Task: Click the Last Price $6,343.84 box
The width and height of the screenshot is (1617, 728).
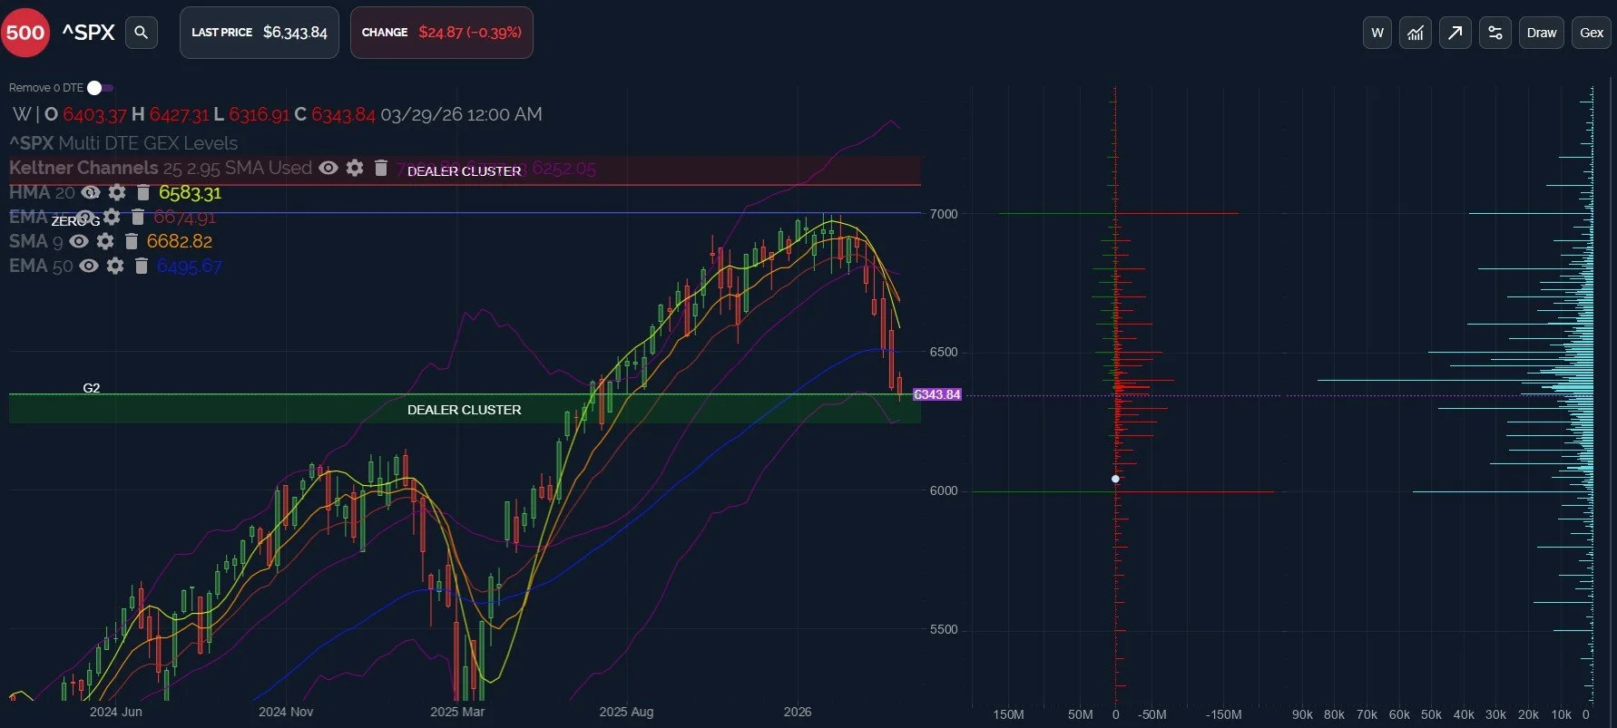Action: point(260,33)
